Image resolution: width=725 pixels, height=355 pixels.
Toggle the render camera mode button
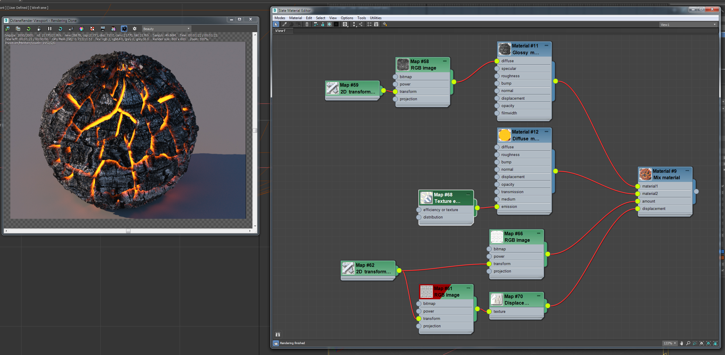coord(124,29)
